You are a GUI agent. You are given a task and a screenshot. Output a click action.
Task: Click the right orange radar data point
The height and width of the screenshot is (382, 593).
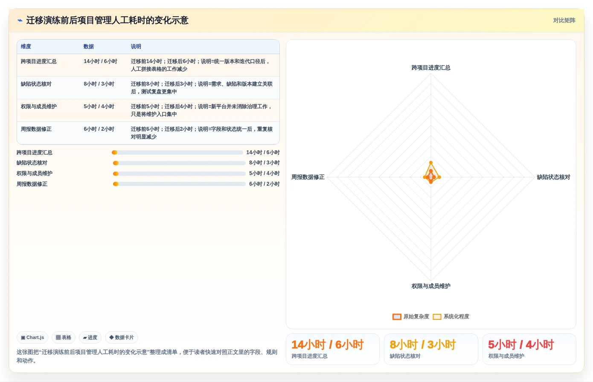tap(439, 177)
